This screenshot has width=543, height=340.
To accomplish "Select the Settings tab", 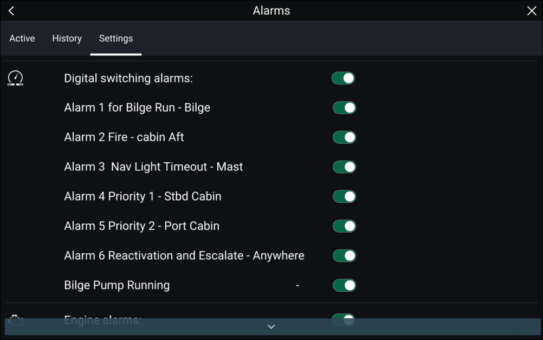I will click(116, 38).
